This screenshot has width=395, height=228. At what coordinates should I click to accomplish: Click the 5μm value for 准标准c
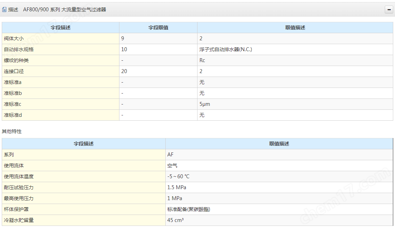pyautogui.click(x=205, y=104)
